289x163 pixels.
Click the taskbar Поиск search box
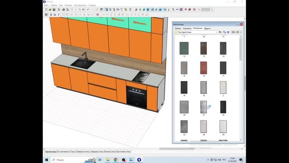[x=74, y=160]
